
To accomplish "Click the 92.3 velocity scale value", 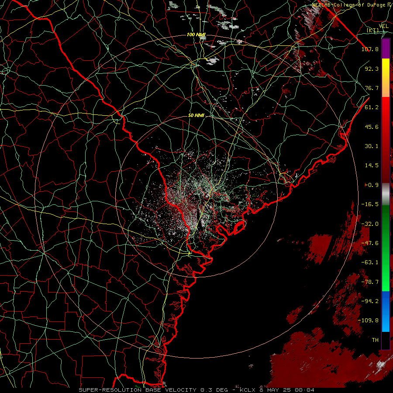I will (372, 69).
